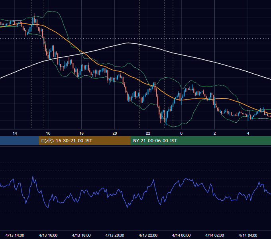Click the blue session bar before London
The width and height of the screenshot is (271, 239).
20,141
